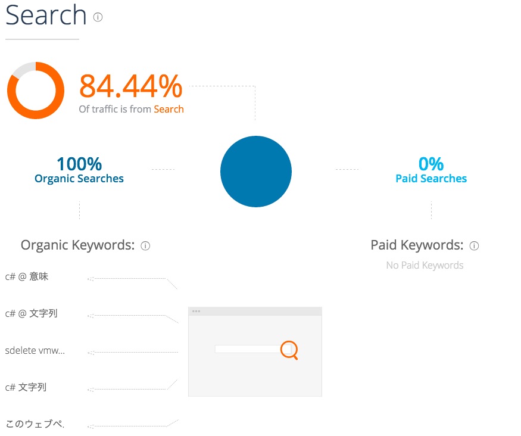The image size is (521, 436).
Task: Click the 84.44% traffic figure
Action: pyautogui.click(x=131, y=86)
